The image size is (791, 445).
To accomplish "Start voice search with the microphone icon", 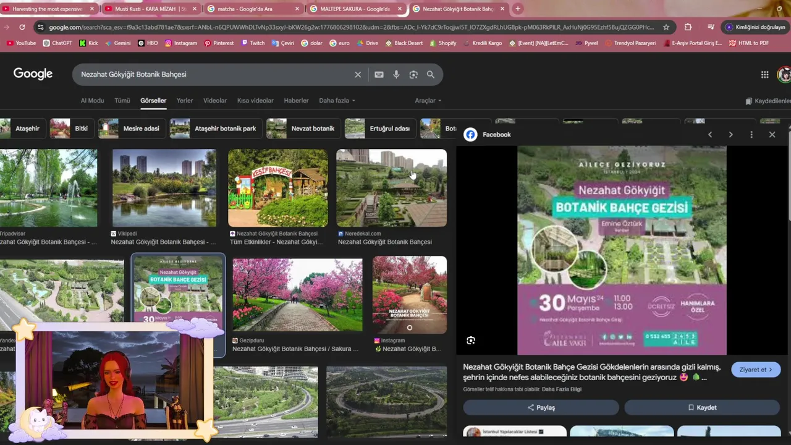I will (x=396, y=75).
